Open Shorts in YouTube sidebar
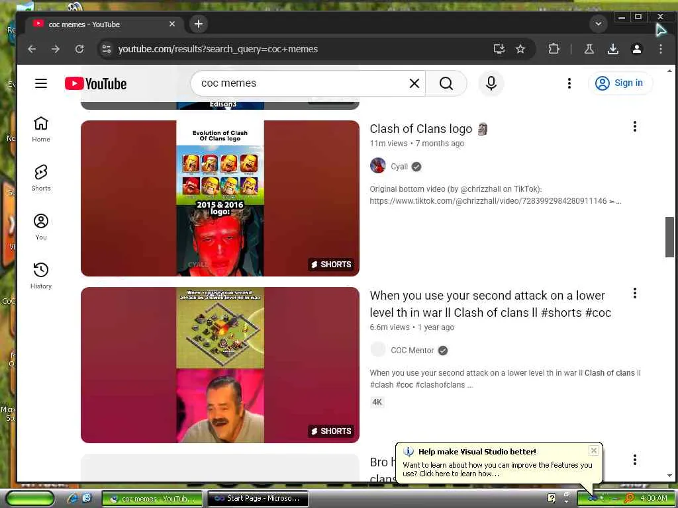 coord(41,178)
